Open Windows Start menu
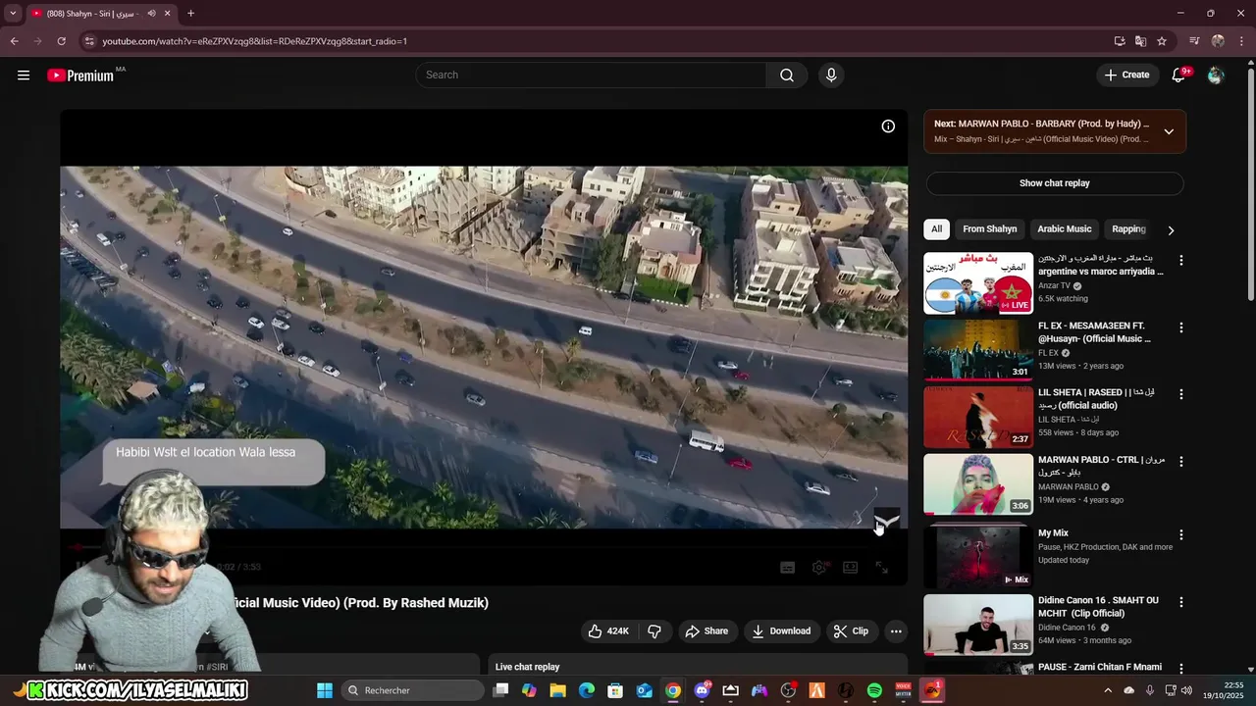1256x706 pixels. click(x=325, y=690)
